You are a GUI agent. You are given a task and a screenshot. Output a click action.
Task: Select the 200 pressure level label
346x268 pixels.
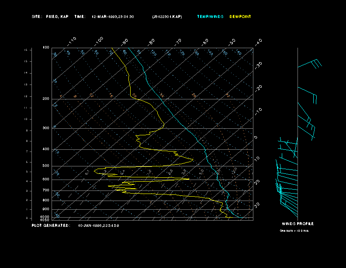pyautogui.click(x=46, y=99)
